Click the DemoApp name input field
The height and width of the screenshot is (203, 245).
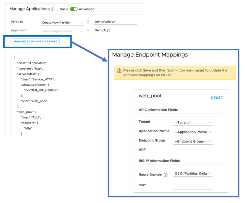[115, 30]
